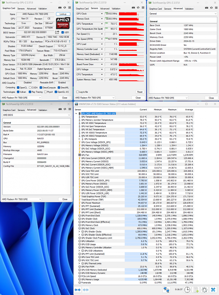This screenshot has height=295, width=219.
Task: Switch to Advanced tab in GPU-Z Sensors window
Action: point(105,9)
